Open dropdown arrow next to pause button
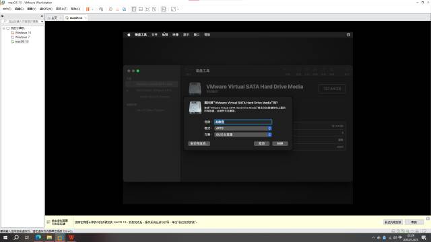The image size is (431, 242). 92,9
